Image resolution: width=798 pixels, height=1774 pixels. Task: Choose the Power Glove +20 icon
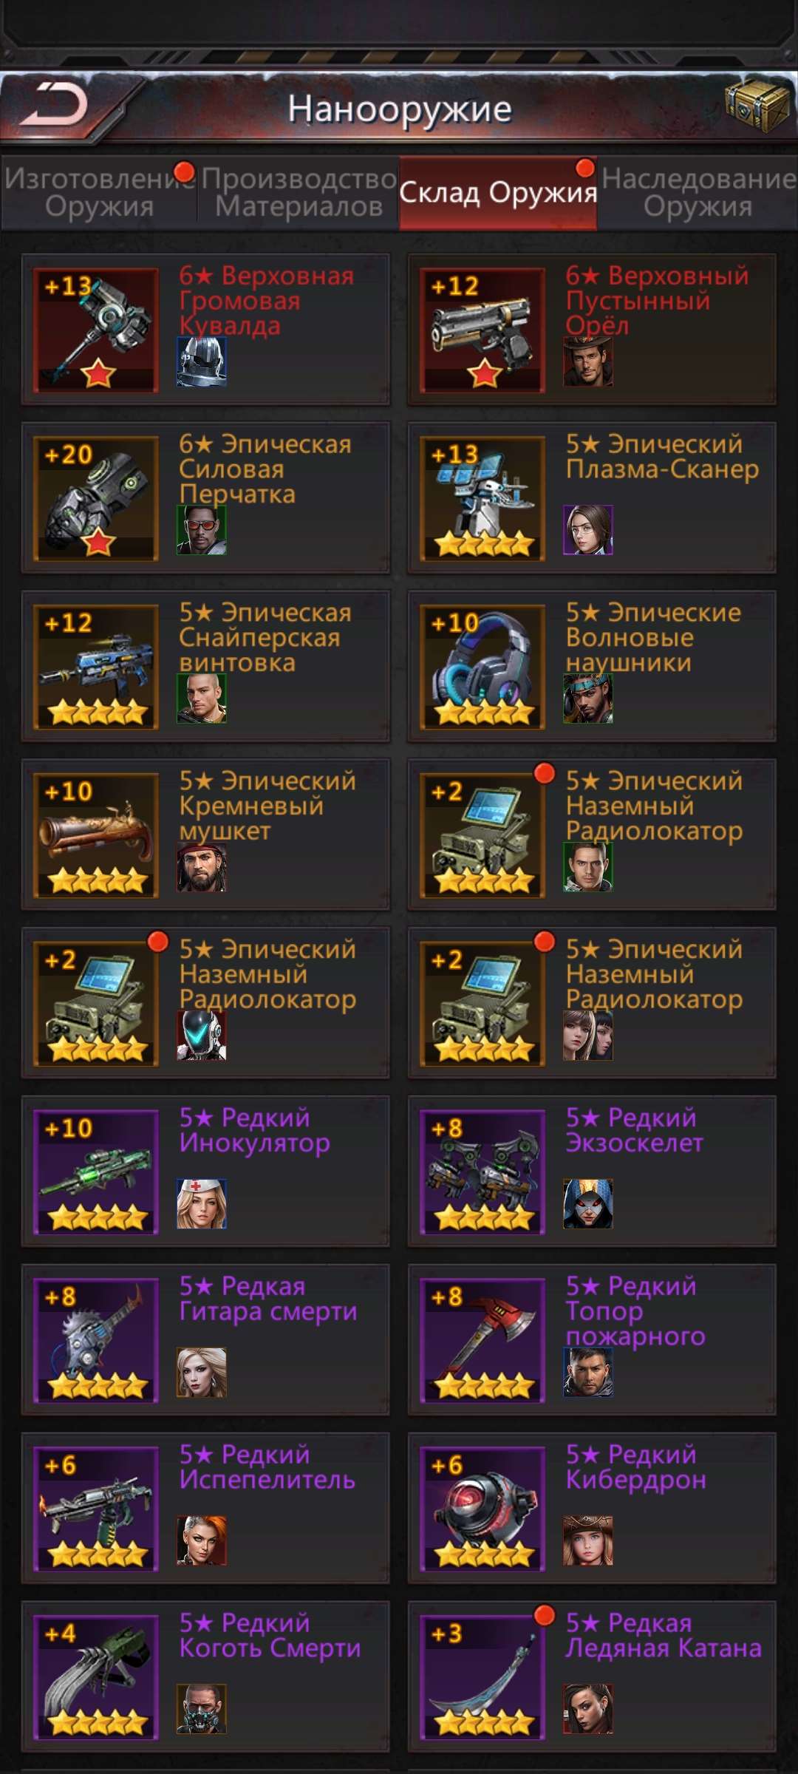click(96, 498)
